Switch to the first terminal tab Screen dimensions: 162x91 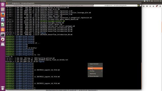pyautogui.click(x=28, y=6)
